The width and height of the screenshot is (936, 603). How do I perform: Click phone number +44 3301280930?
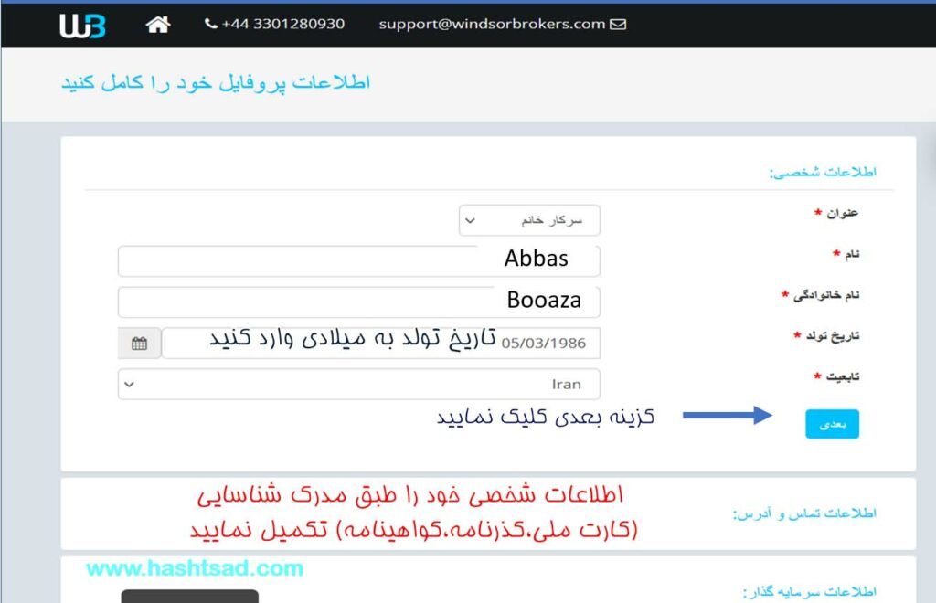282,25
